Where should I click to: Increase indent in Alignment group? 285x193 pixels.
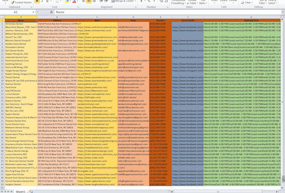click(x=106, y=1)
